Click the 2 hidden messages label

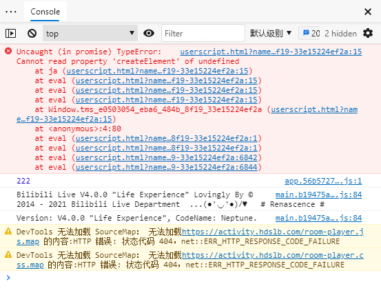coord(340,34)
